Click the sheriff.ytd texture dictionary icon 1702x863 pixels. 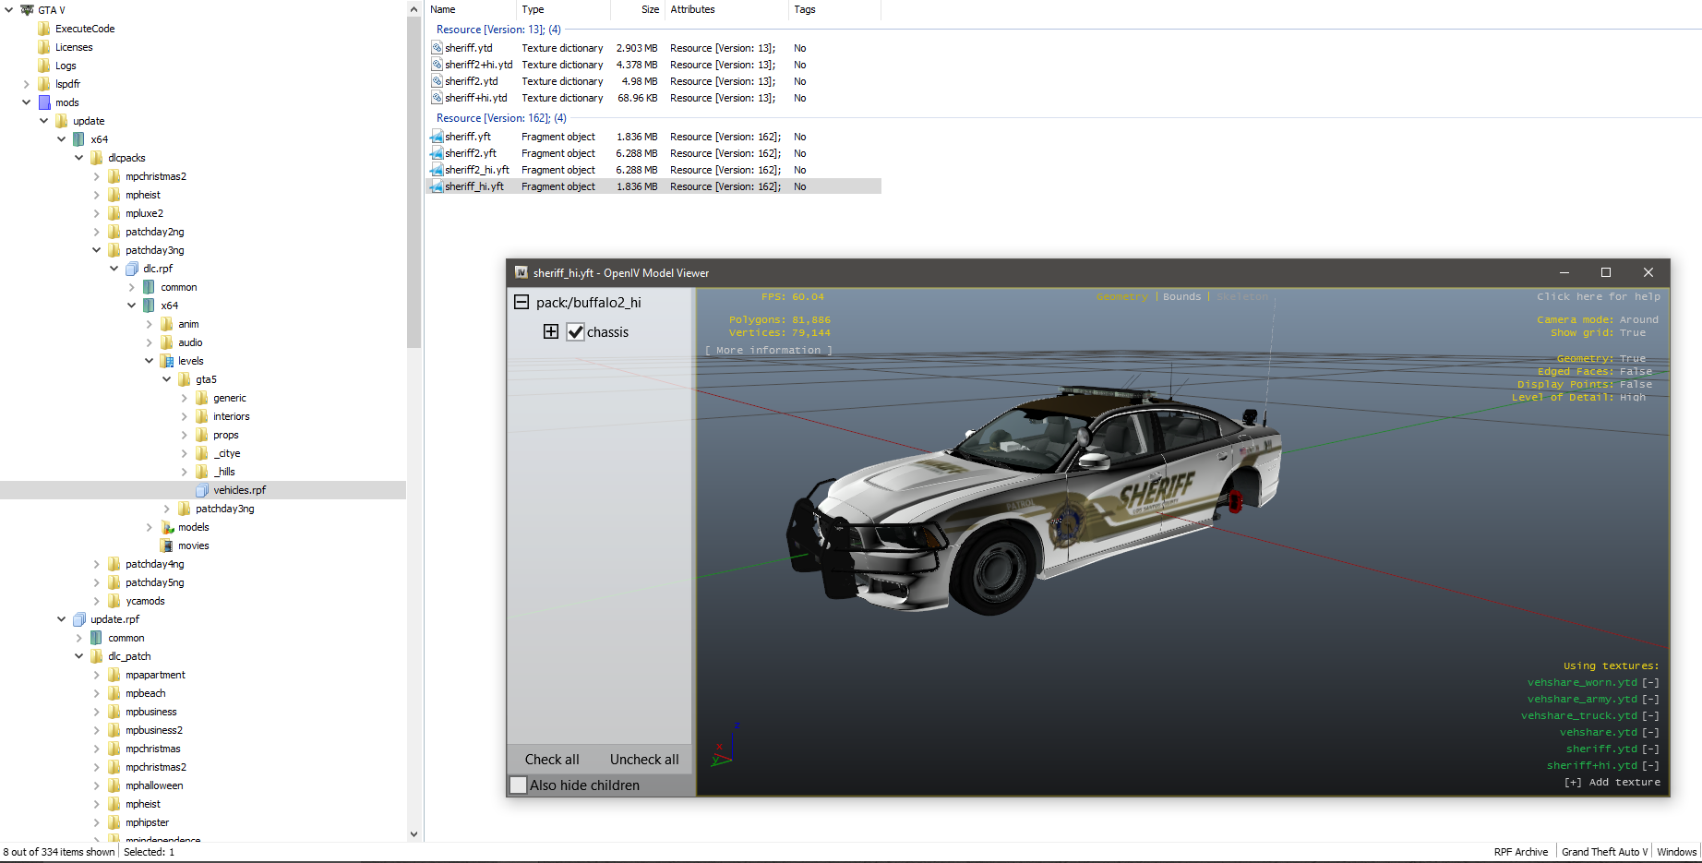437,48
